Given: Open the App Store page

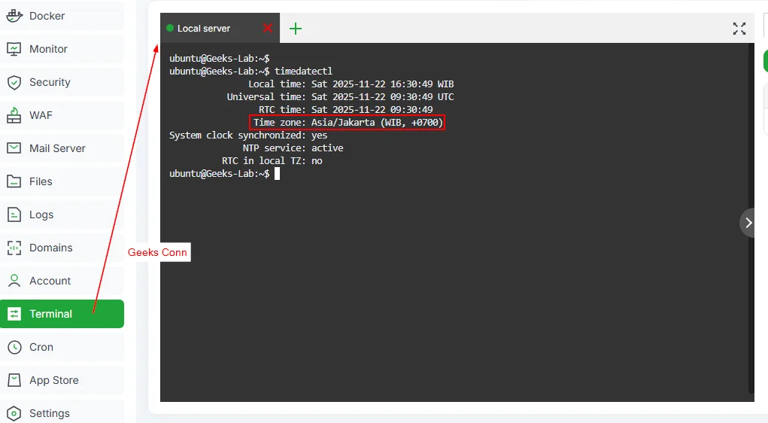Looking at the screenshot, I should (x=62, y=380).
